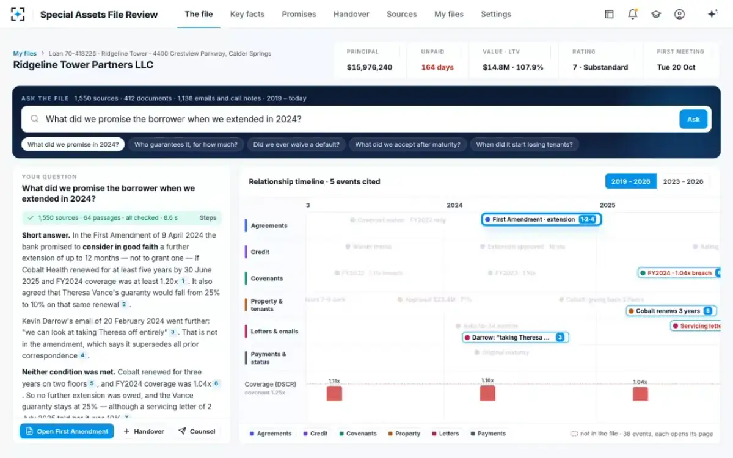Toggle the Payments legend filter
Viewport: 733px width, 458px height.
(487, 434)
